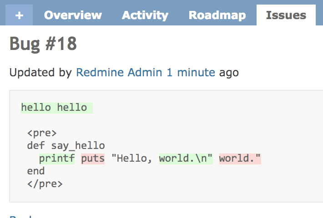Viewport: 323px width, 218px height.
Task: Click the red 'world."' deleted segment
Action: pyautogui.click(x=240, y=159)
